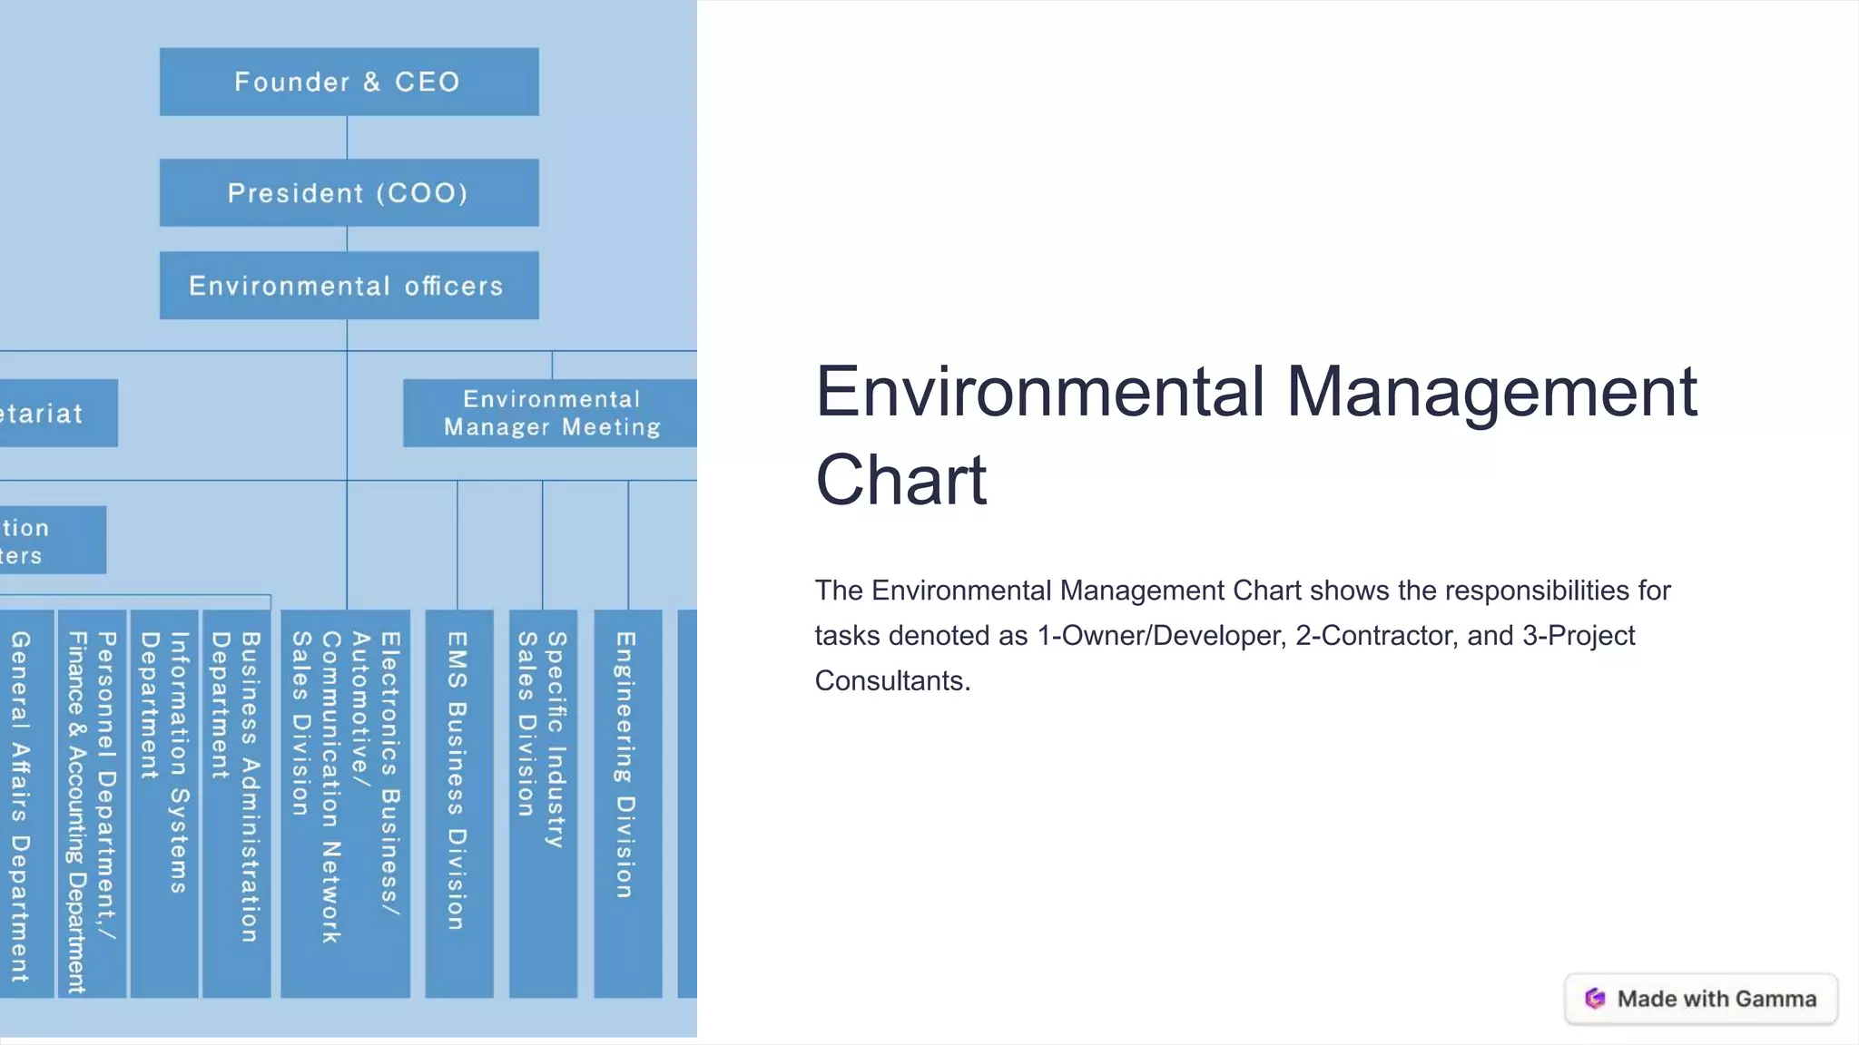Select the Founder & CEO box

point(349,82)
